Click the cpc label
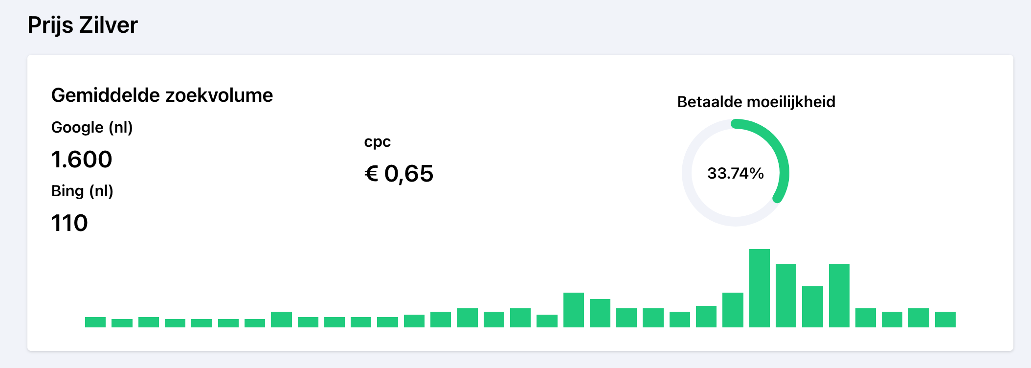Screen dimensions: 1031x368 (378, 142)
